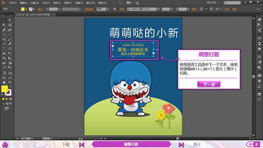Select the Pencil tool
This screenshot has height=148, width=263.
4,44
